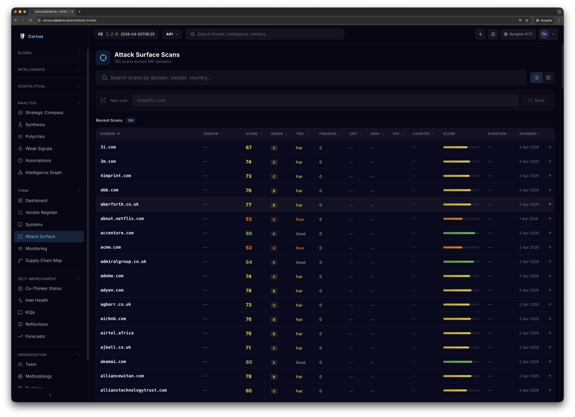The width and height of the screenshot is (575, 417).
Task: Expand the Global sidebar section
Action: 49,53
